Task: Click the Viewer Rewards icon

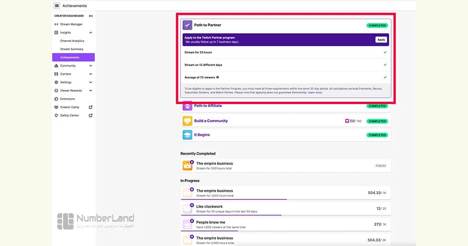Action: tap(56, 90)
